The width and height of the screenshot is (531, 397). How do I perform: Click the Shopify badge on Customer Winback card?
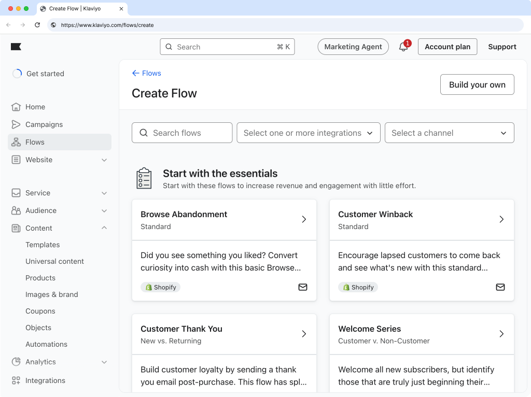(x=358, y=287)
